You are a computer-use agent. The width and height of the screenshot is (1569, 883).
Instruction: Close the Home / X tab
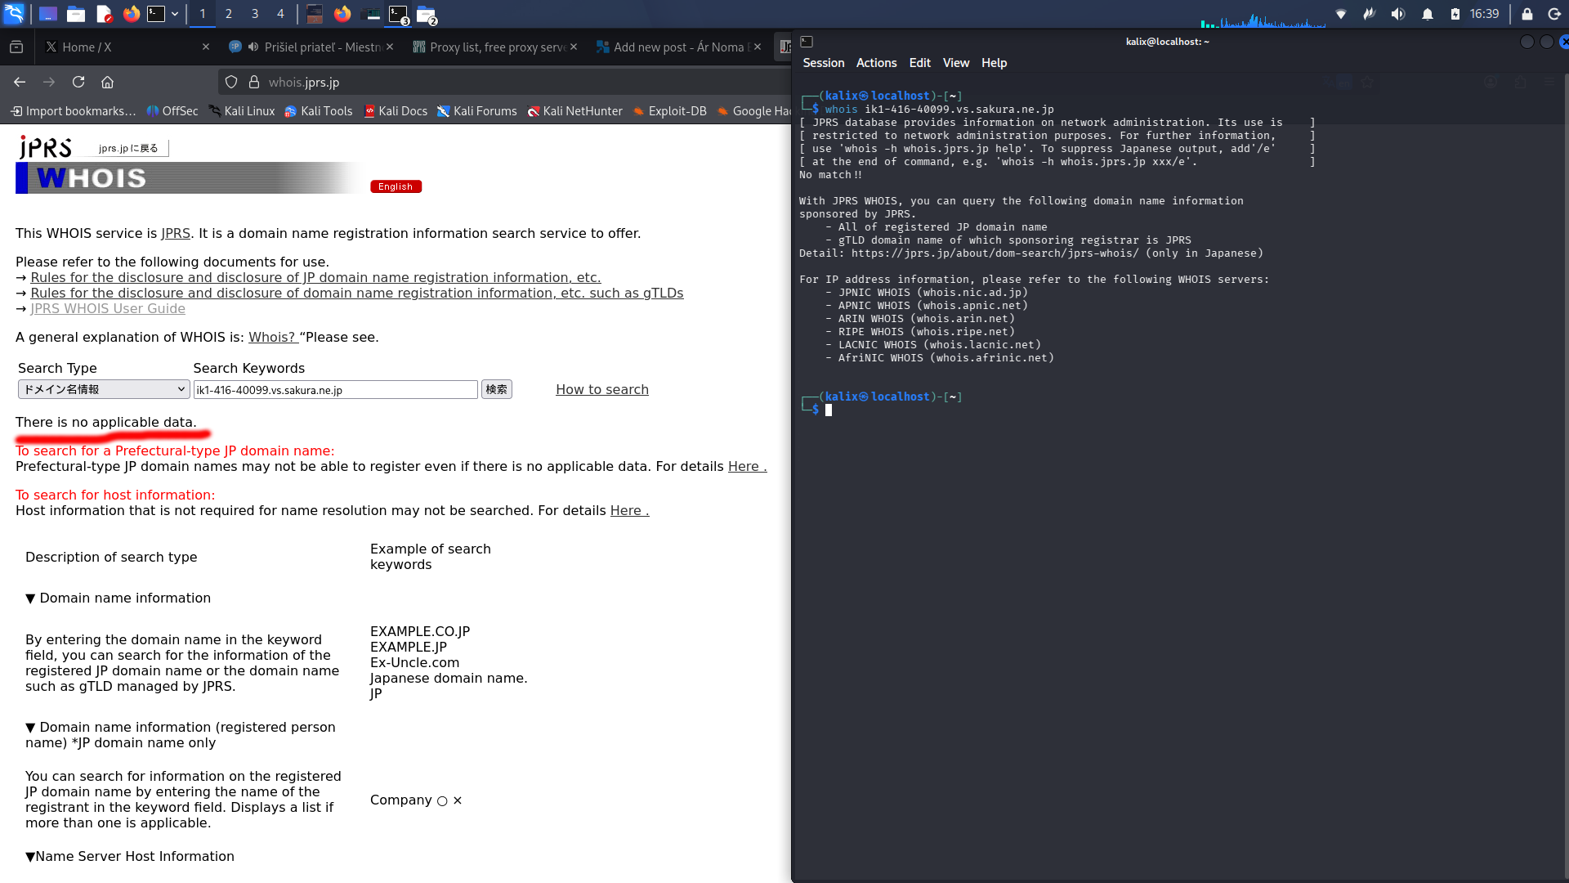pyautogui.click(x=206, y=47)
